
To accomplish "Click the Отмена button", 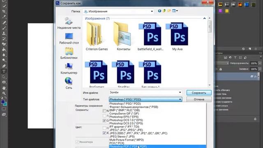I will tap(199, 99).
